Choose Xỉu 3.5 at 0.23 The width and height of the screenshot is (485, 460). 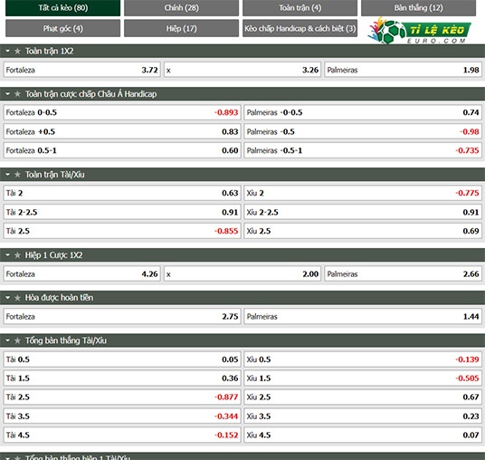click(x=363, y=416)
